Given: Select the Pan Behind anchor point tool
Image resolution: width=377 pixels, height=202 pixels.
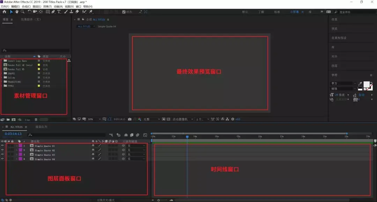Looking at the screenshot, I should 40,12.
